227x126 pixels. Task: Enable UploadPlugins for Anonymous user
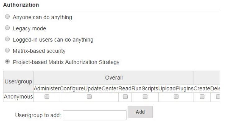pyautogui.click(x=176, y=97)
